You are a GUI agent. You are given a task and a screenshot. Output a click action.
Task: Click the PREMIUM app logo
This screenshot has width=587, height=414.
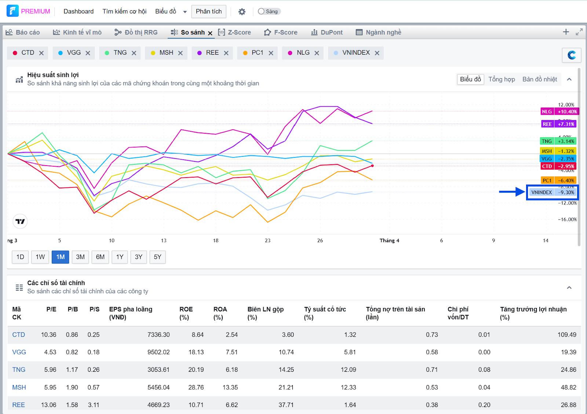[x=13, y=11]
